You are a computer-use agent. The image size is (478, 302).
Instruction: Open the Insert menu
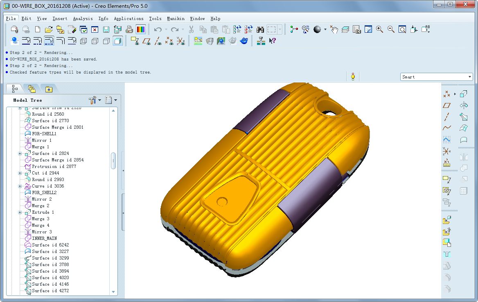(x=60, y=18)
